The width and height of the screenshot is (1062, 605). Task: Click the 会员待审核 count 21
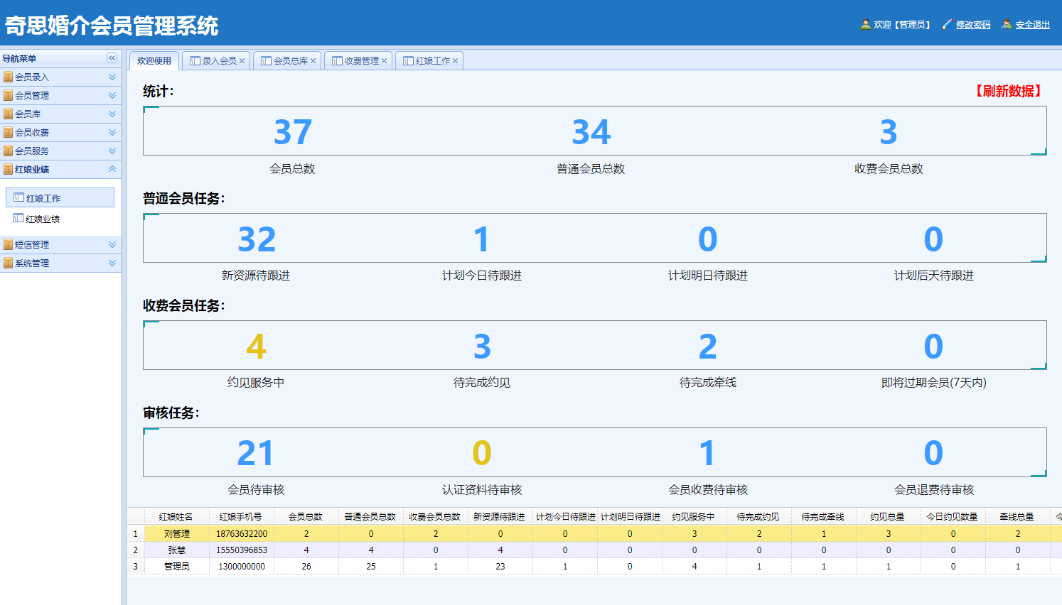point(255,453)
